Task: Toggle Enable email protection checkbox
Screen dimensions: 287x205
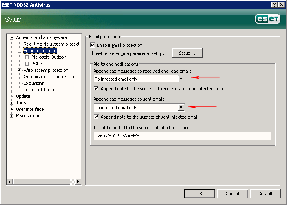Action: pyautogui.click(x=92, y=45)
